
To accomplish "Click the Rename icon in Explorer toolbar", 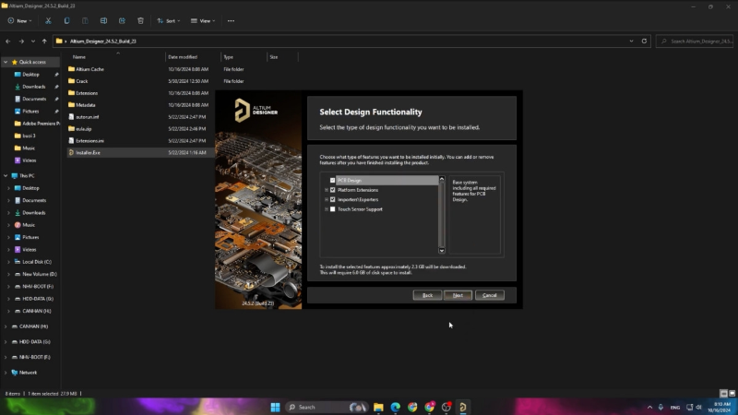I will [103, 20].
